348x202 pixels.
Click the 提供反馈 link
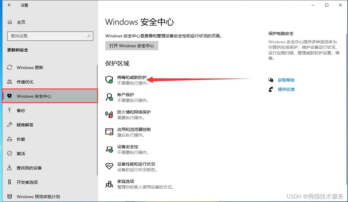pyautogui.click(x=286, y=89)
